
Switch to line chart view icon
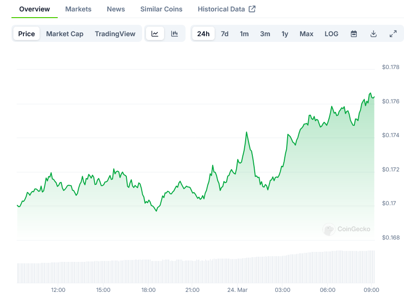pos(155,34)
